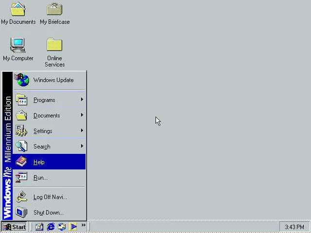Click the Online Services label text
Screen dimensions: 311x233
tap(55, 62)
